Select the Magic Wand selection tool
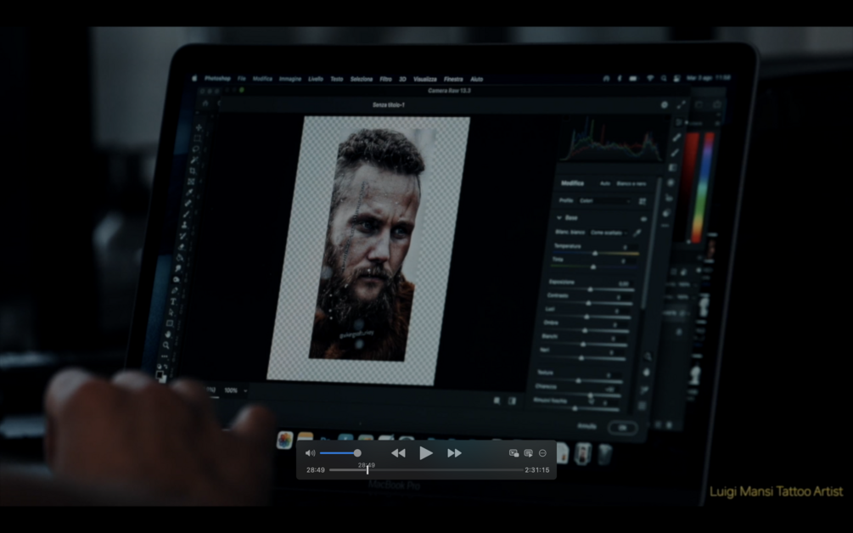The width and height of the screenshot is (853, 533). tap(194, 160)
